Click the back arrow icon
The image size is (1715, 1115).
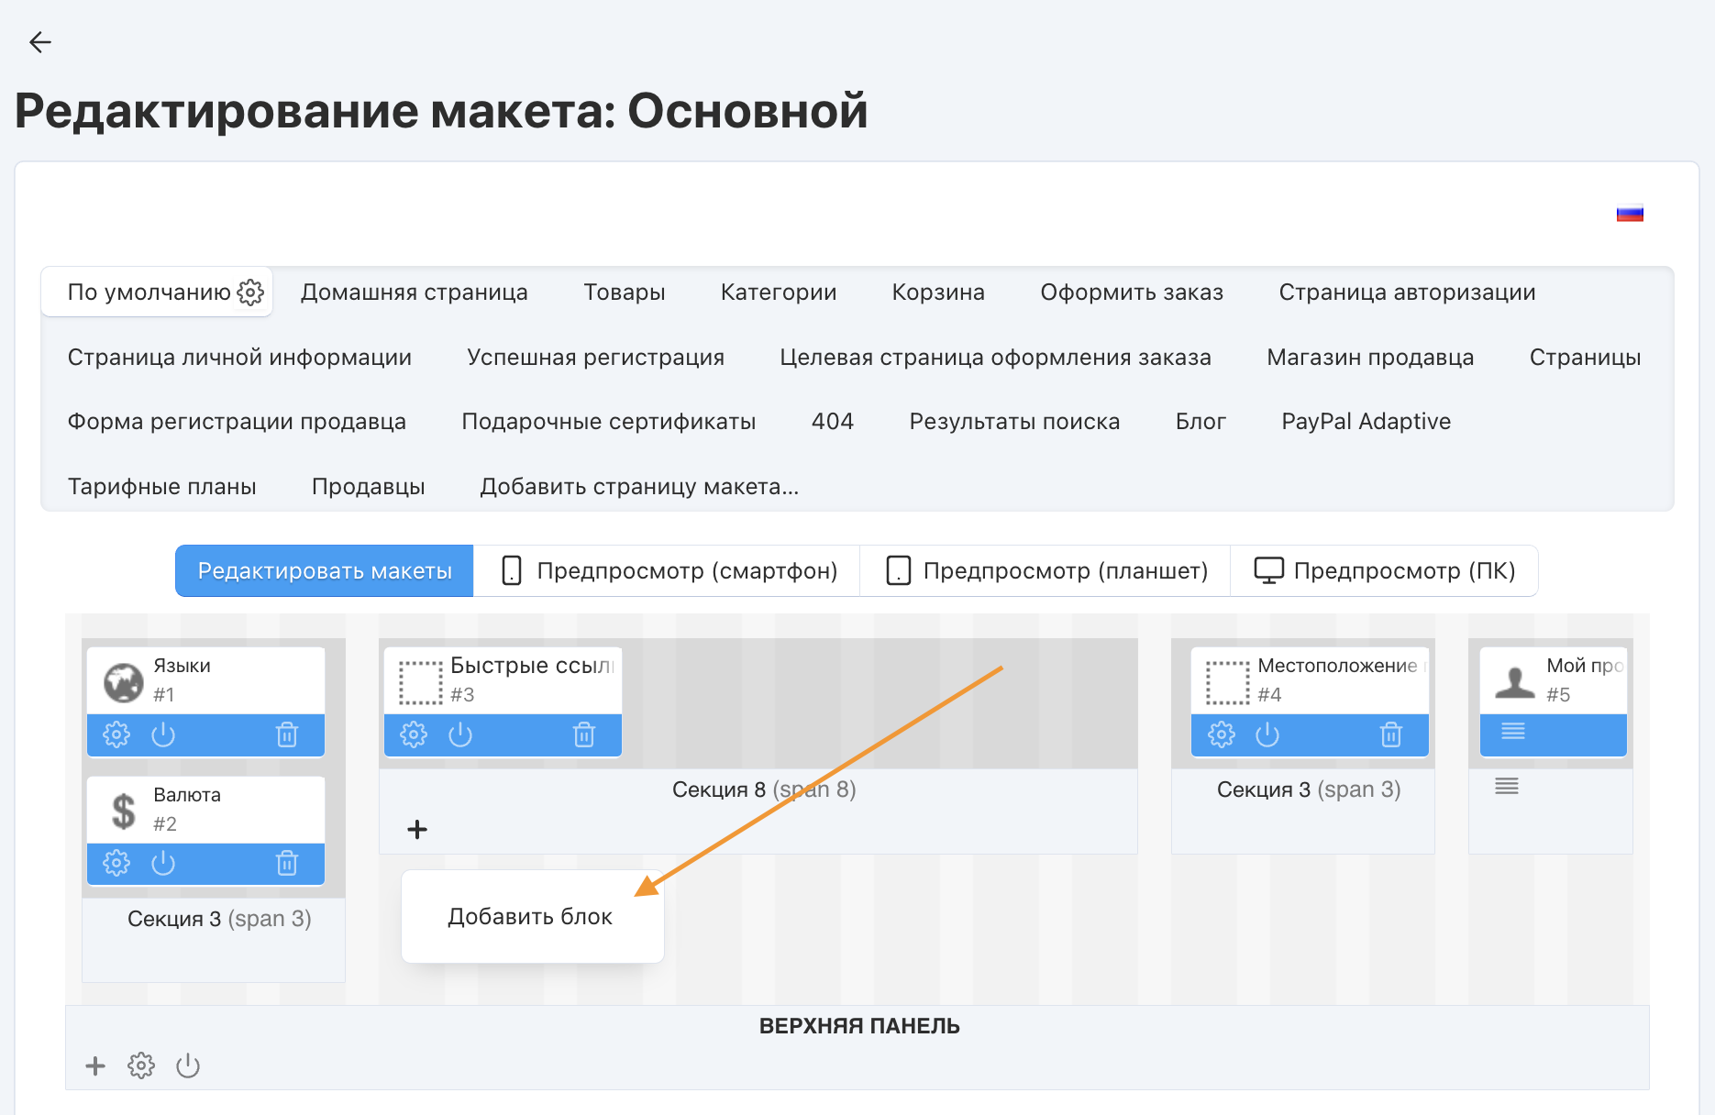tap(39, 42)
